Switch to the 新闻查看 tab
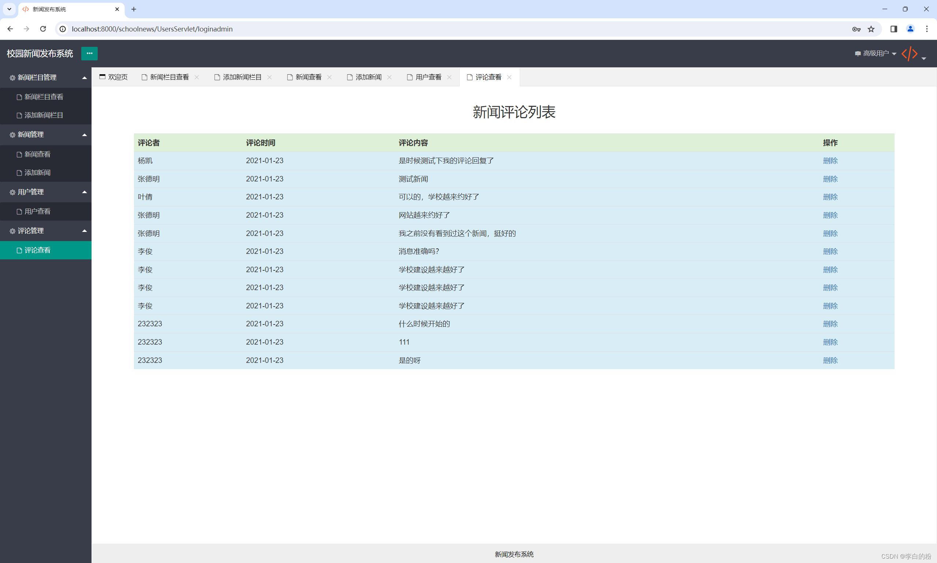This screenshot has height=563, width=937. (x=308, y=77)
